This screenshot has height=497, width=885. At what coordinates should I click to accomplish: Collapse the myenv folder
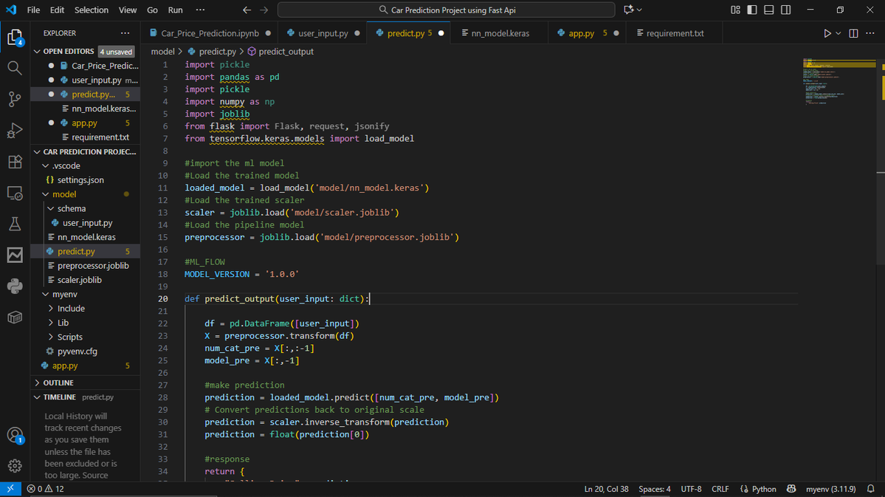[46, 295]
